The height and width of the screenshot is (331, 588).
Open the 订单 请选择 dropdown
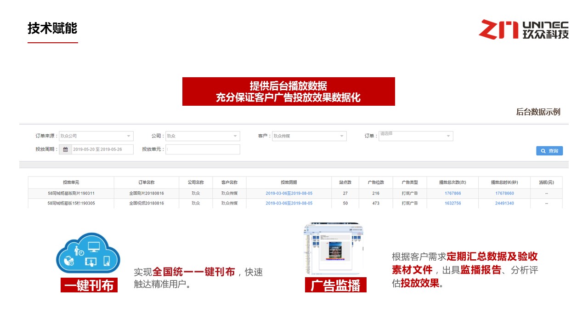(448, 136)
